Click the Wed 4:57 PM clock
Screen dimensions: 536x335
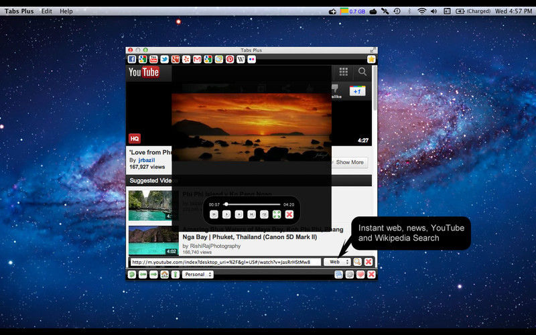tap(513, 11)
